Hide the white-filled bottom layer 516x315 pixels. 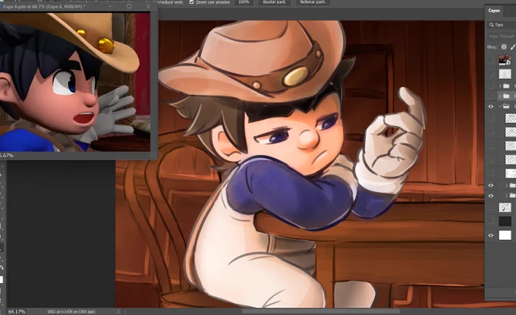tap(491, 235)
